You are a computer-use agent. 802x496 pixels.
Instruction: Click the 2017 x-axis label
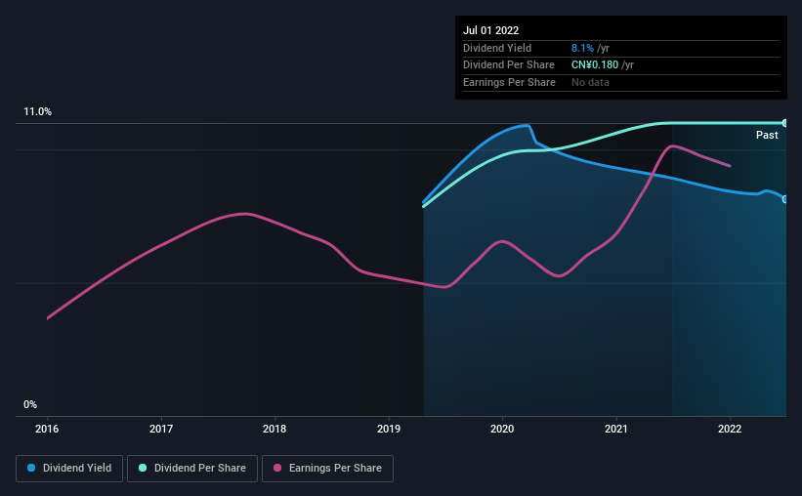(161, 429)
